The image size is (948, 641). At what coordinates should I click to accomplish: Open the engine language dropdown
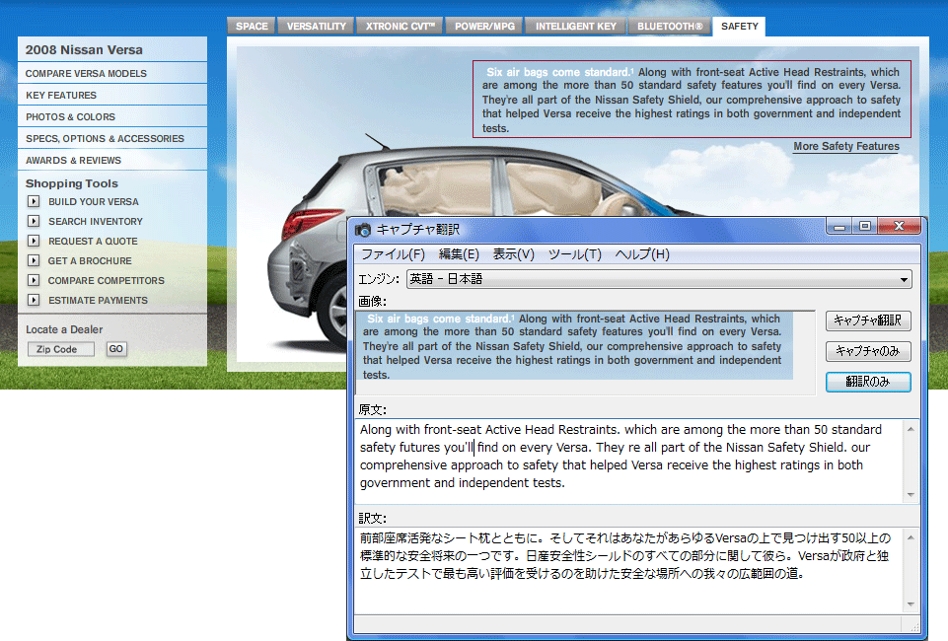(904, 280)
